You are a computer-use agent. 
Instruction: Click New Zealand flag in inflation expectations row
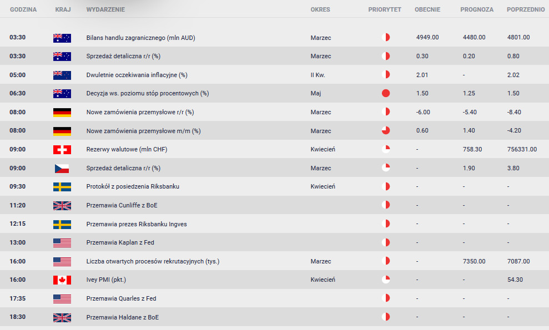pyautogui.click(x=62, y=75)
